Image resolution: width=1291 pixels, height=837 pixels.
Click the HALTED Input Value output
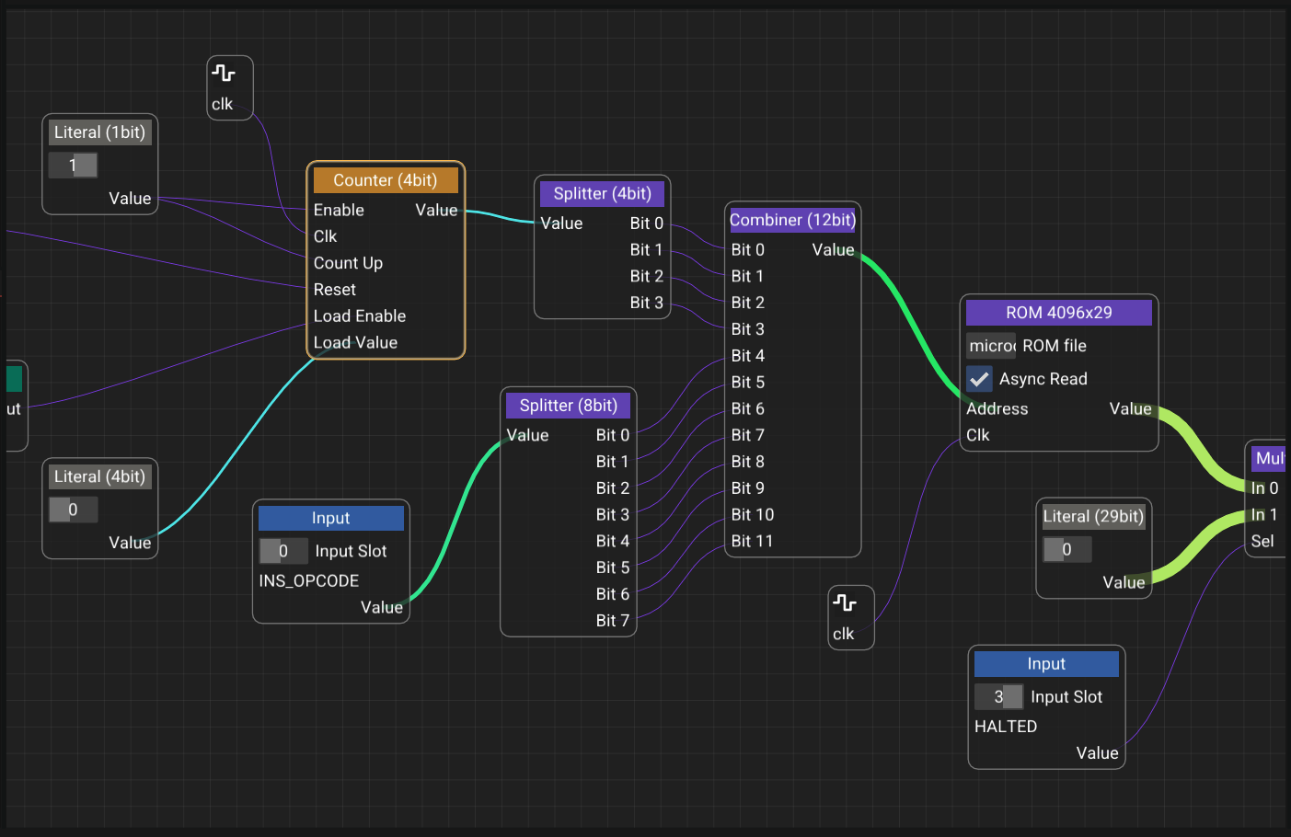point(1098,753)
